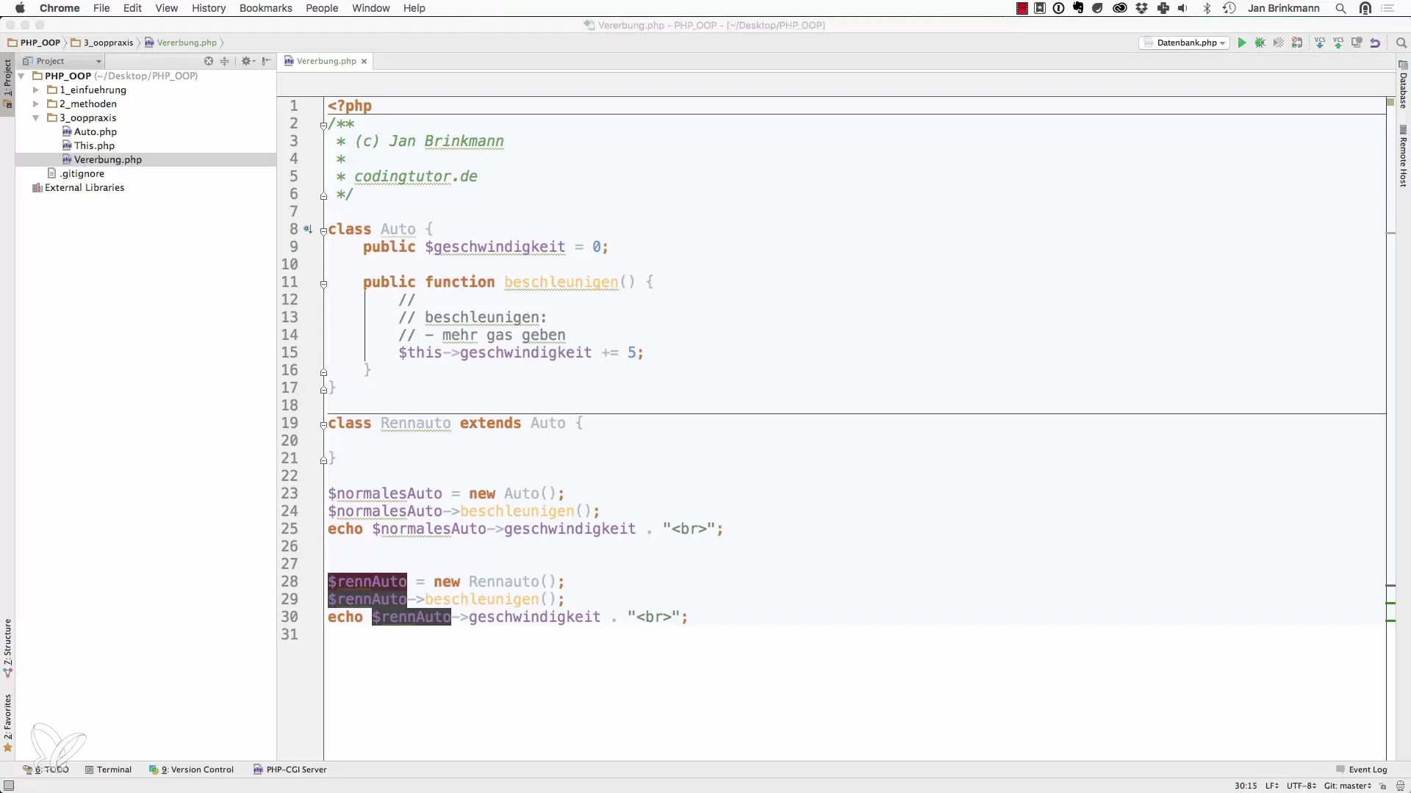The width and height of the screenshot is (1411, 793).
Task: Toggle tool window buttons in bottom-left corner
Action: click(x=9, y=786)
